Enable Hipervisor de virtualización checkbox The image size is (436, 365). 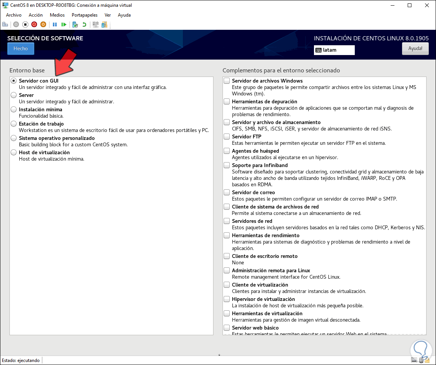tap(227, 299)
